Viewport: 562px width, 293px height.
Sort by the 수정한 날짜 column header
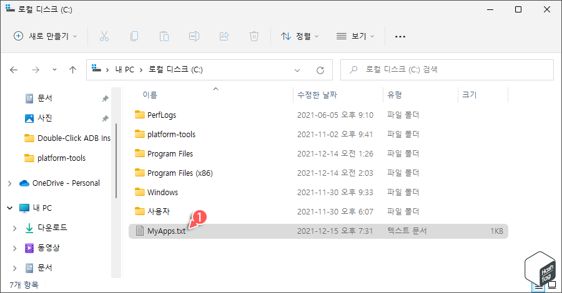pyautogui.click(x=317, y=95)
